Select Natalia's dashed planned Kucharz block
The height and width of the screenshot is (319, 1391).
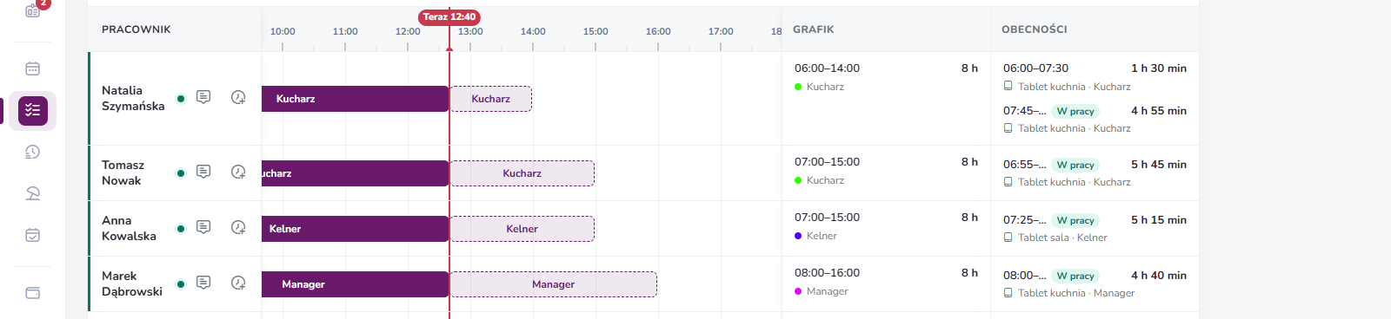(490, 99)
